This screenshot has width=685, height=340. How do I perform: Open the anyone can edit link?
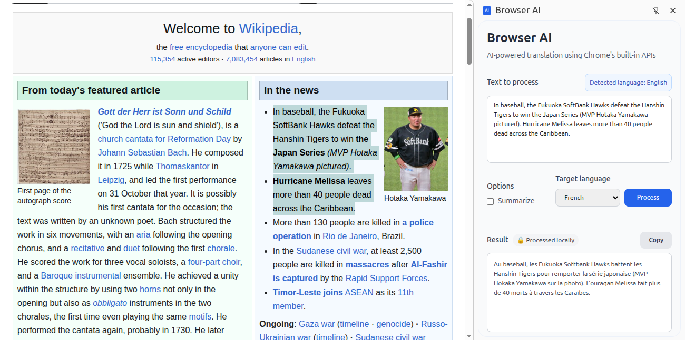pyautogui.click(x=278, y=47)
